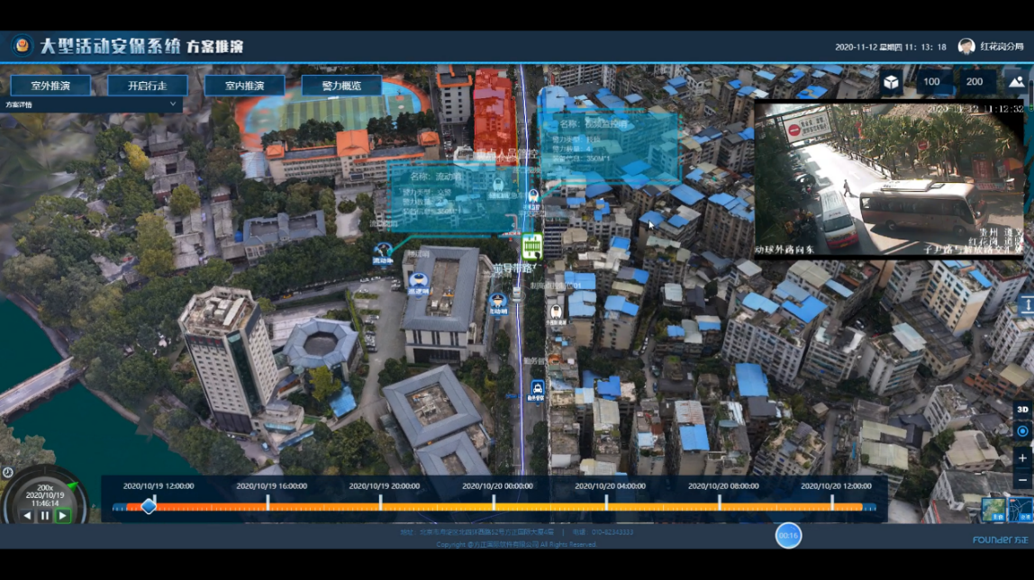Open the 室外推演 tab
Image resolution: width=1034 pixels, height=580 pixels.
click(x=50, y=86)
